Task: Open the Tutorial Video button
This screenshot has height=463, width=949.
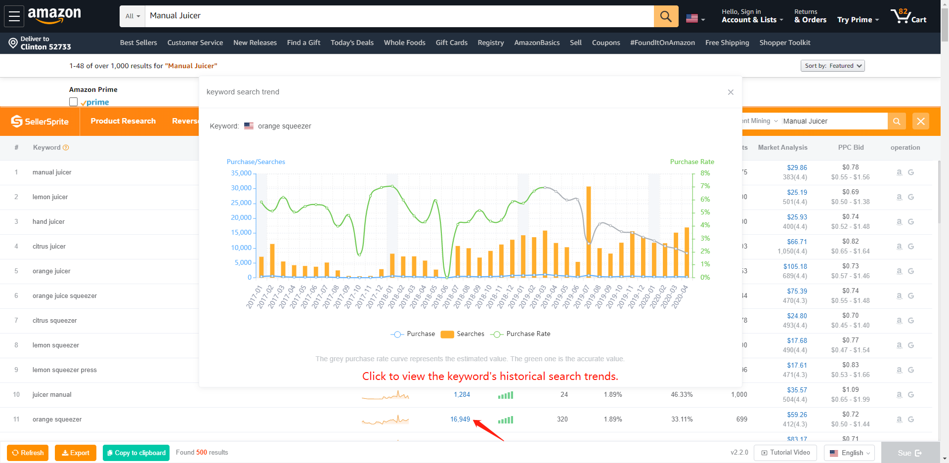Action: (x=785, y=453)
